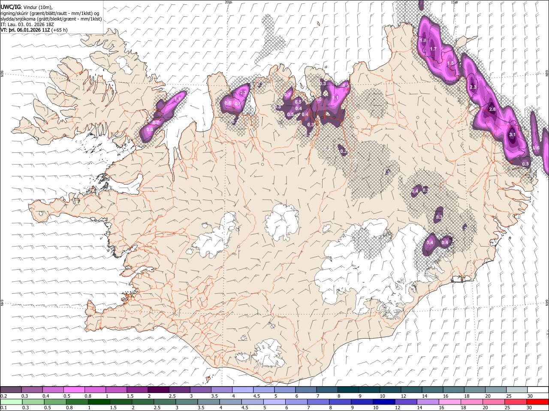Click the 1.7 snowfall value on the map
The height and width of the screenshot is (411, 549).
coord(433,49)
